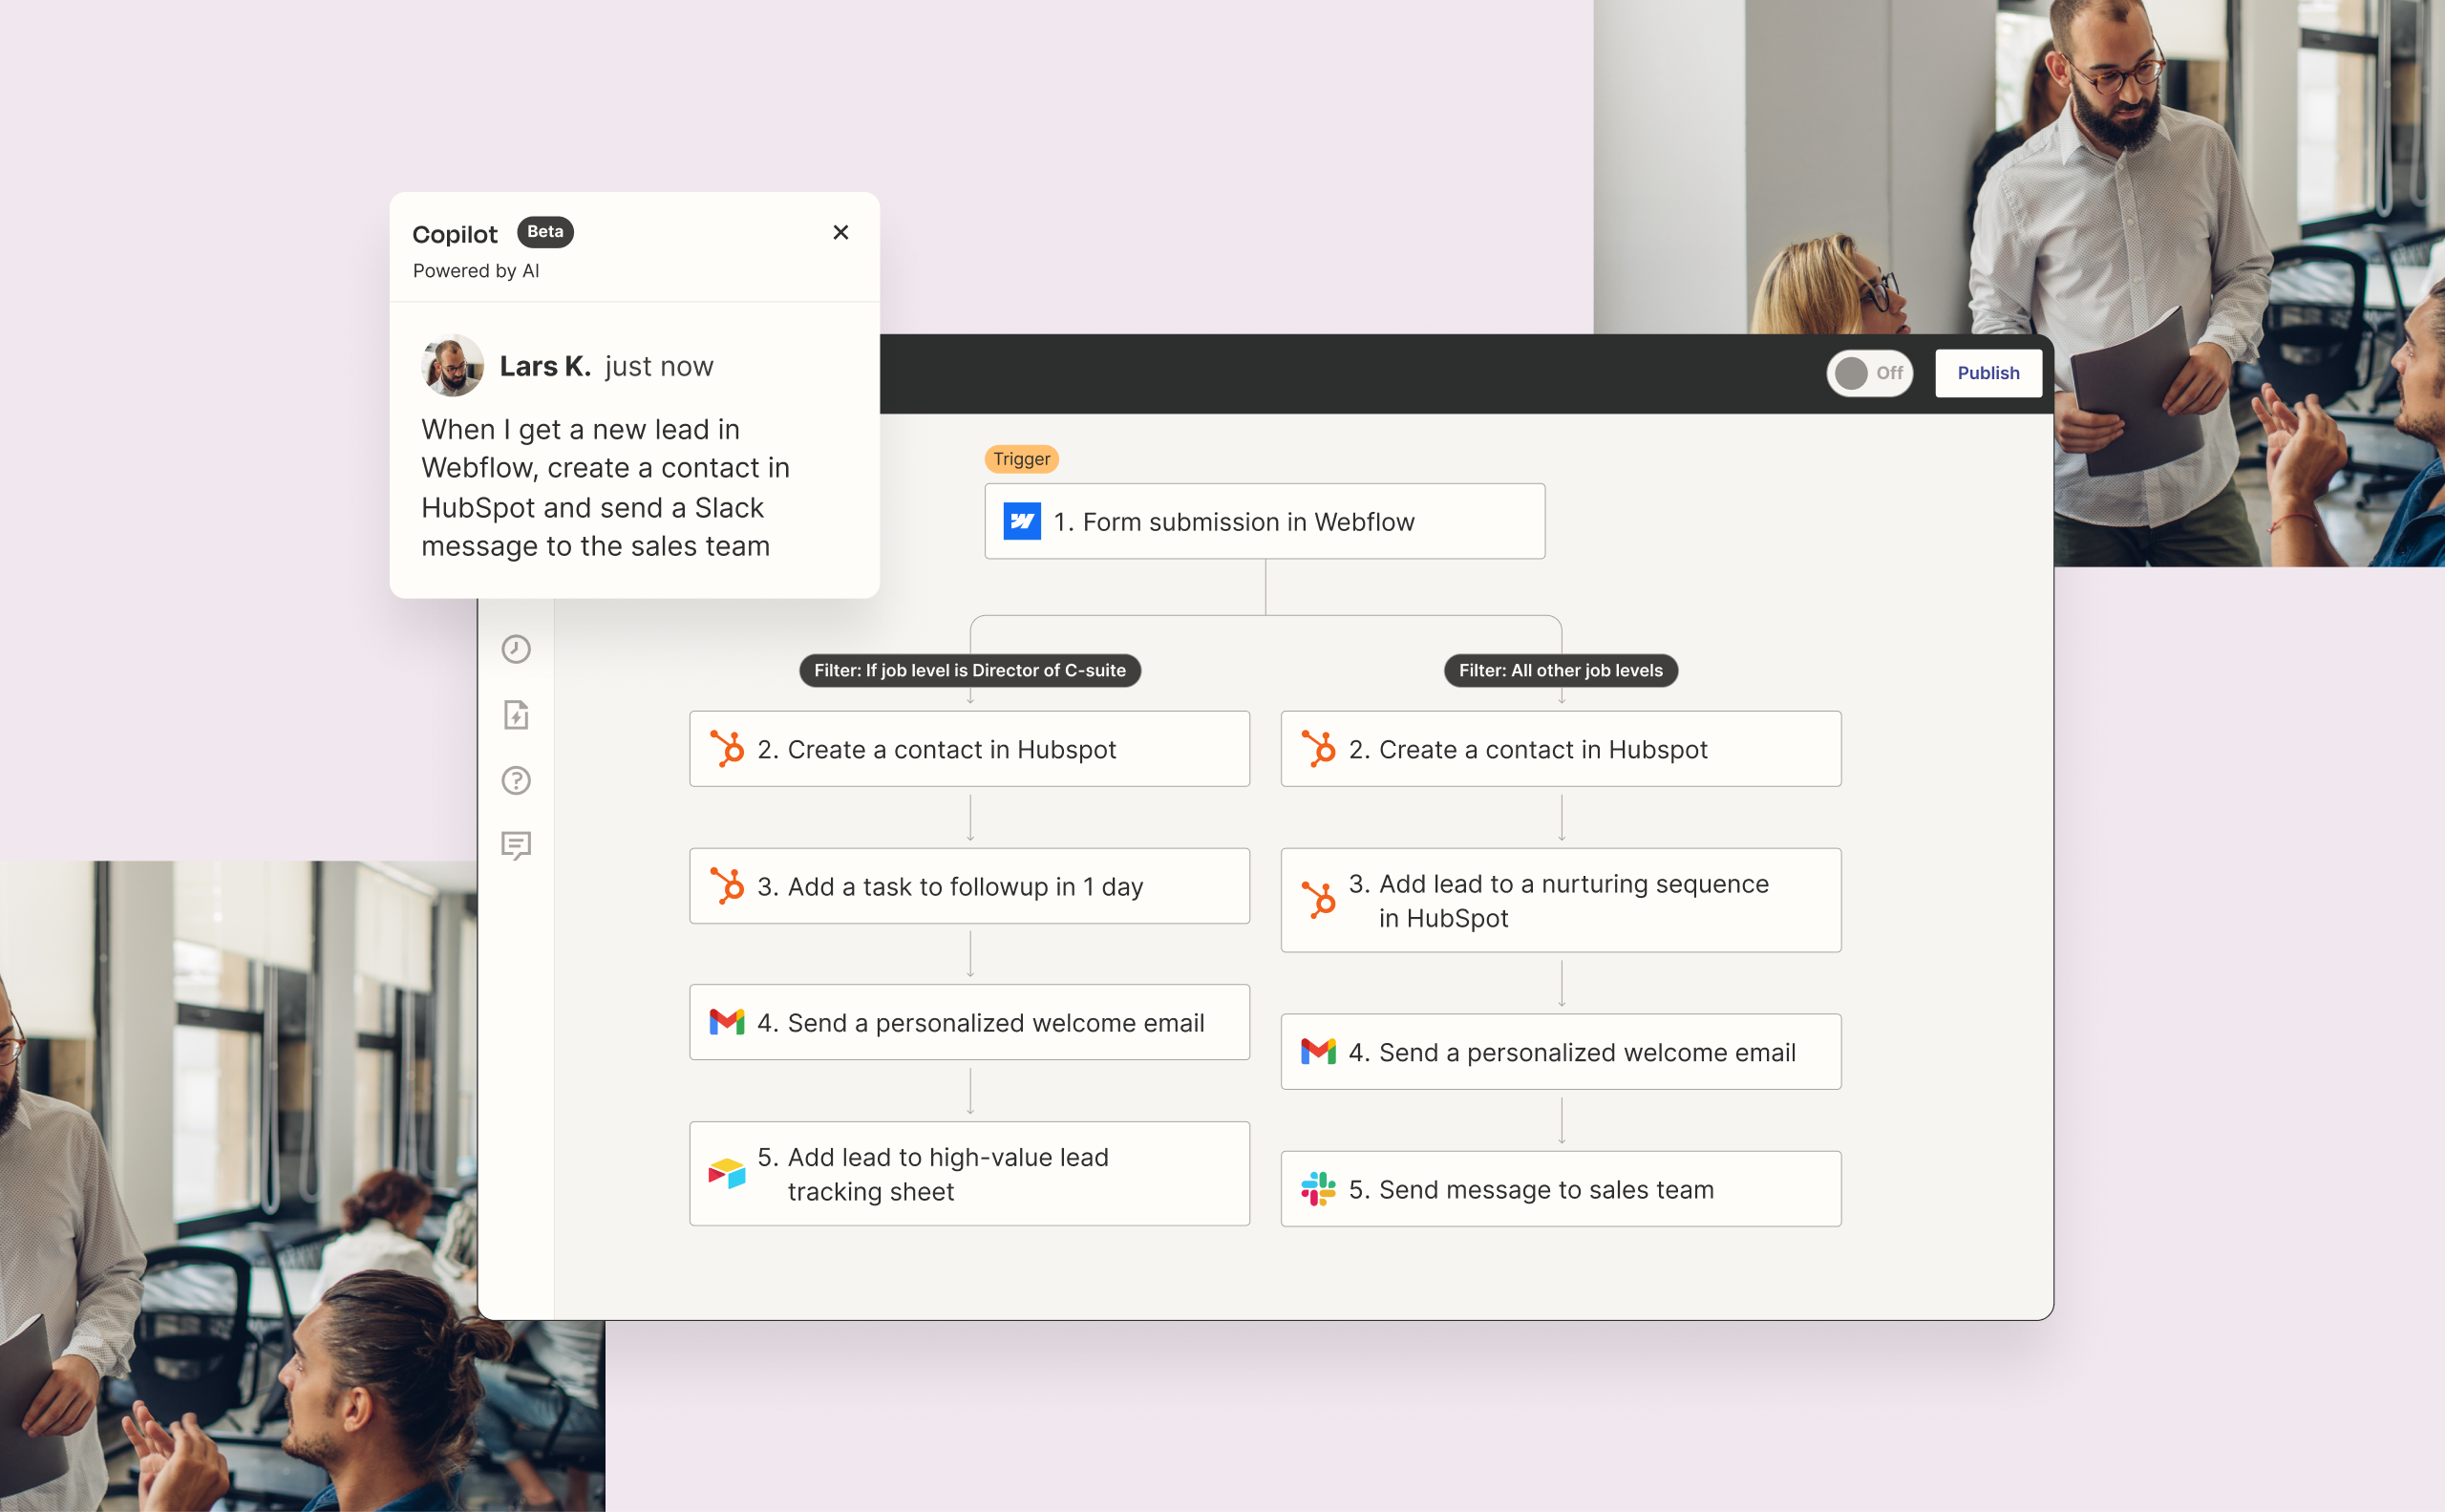Open the comments icon in sidebar
Viewport: 2445px width, 1512px height.
(x=516, y=846)
